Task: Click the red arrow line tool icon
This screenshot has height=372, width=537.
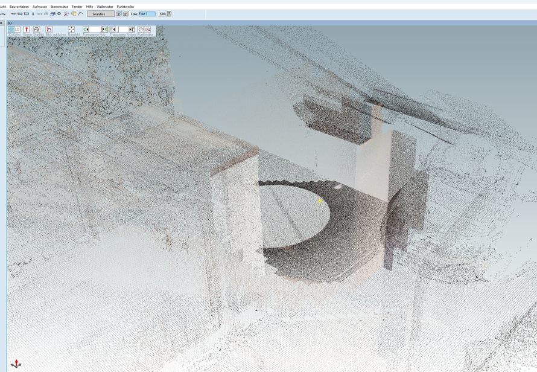Action: click(x=13, y=14)
